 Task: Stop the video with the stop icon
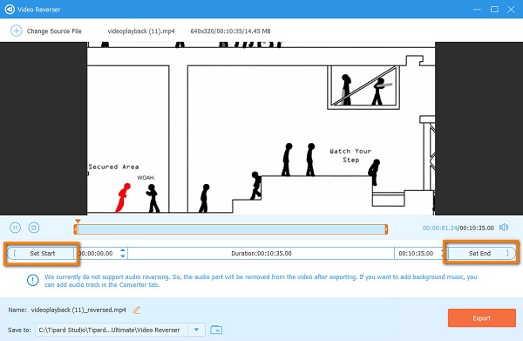[x=34, y=228]
